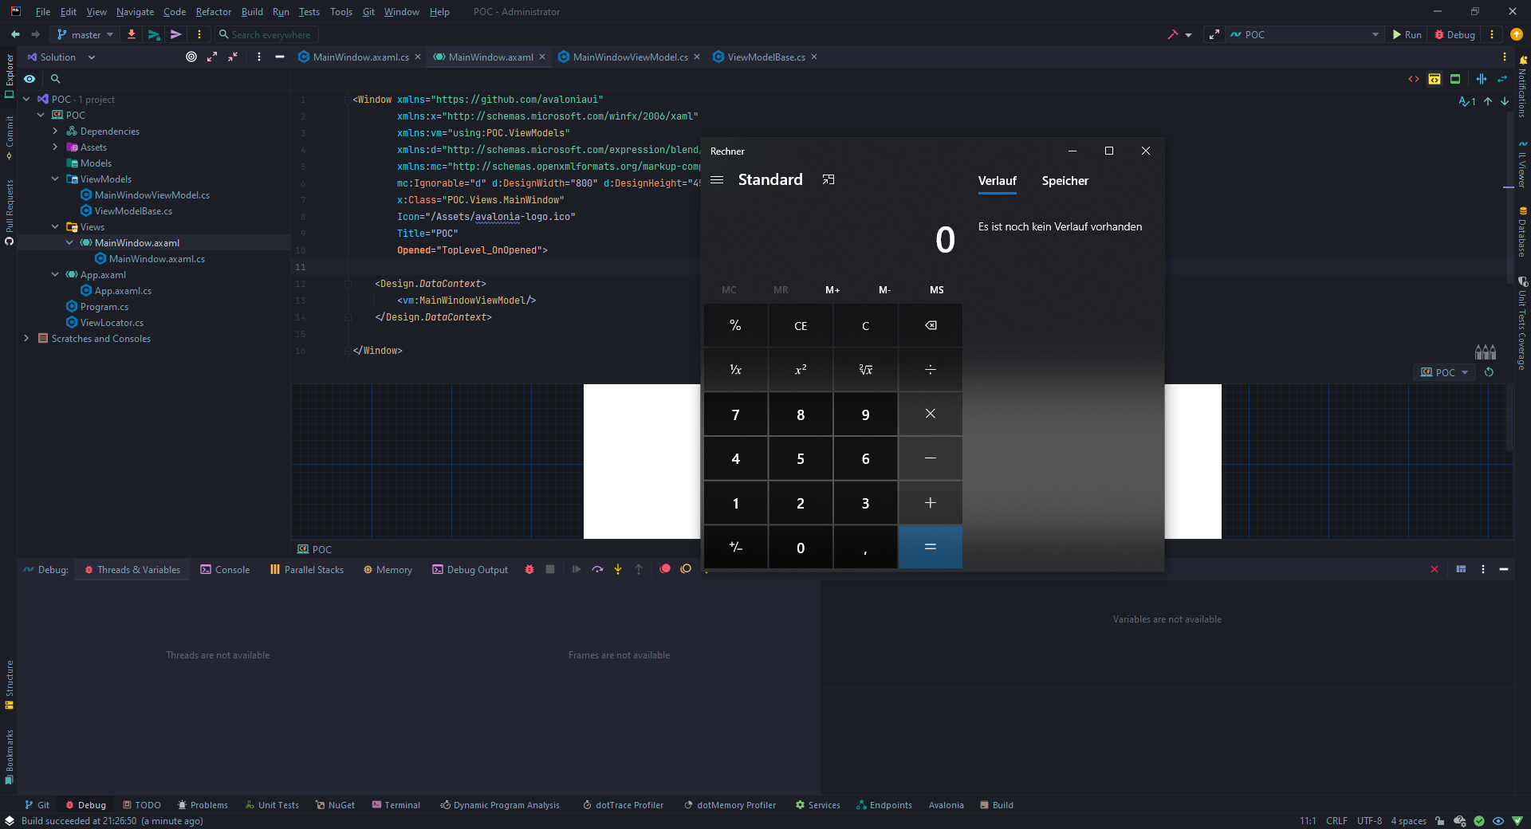Expand Scratches and Consoles node
1531x829 pixels.
[x=26, y=339]
